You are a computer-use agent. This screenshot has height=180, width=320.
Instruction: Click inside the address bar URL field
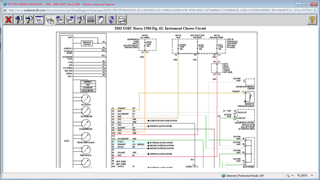[160, 10]
